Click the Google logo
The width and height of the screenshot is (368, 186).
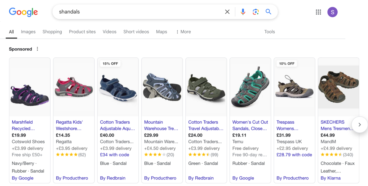pos(23,12)
